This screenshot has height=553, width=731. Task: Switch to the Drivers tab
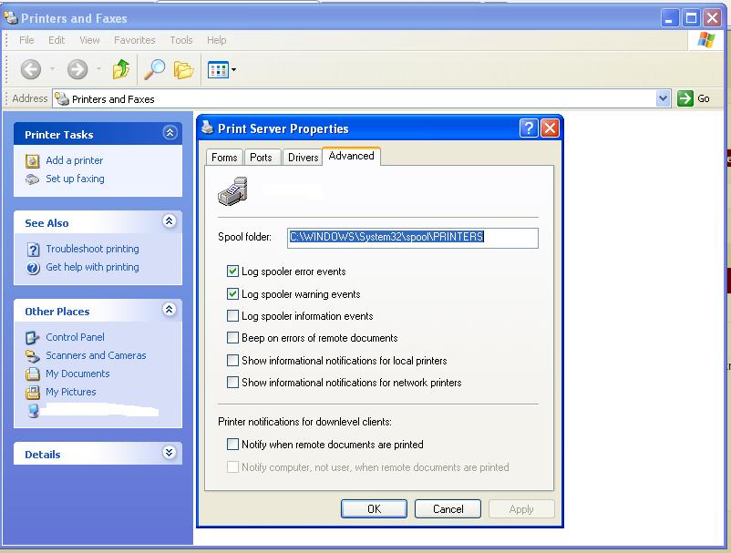click(303, 158)
